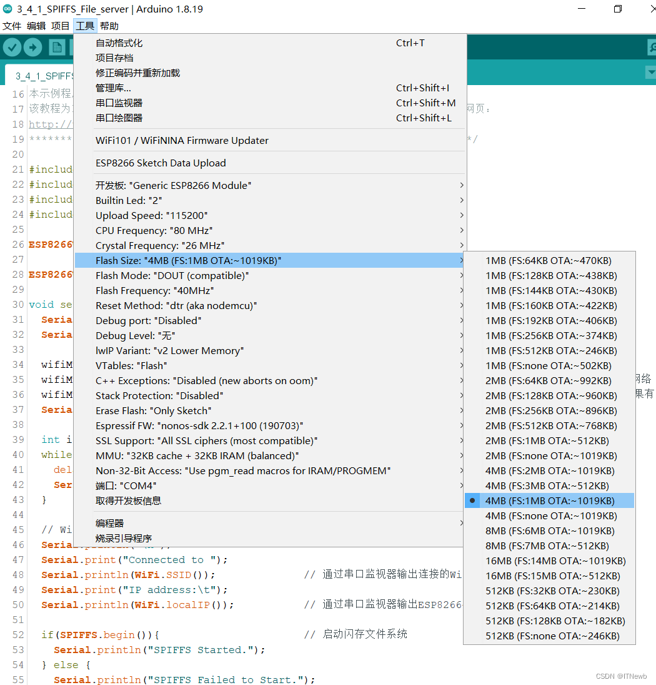
Task: Open 串口监视器 from the menu
Action: (271, 103)
